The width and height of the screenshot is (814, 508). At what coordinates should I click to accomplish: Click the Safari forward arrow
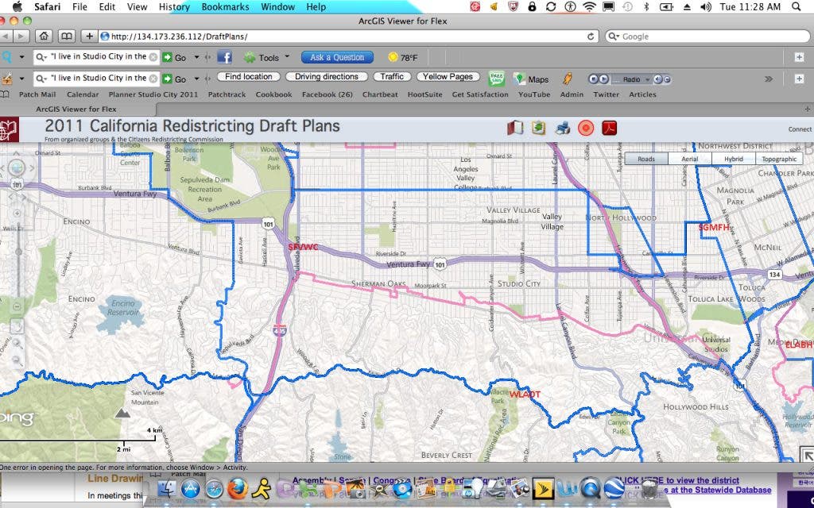[x=21, y=37]
